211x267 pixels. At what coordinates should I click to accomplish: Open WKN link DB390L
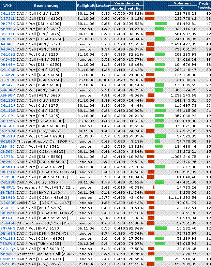coord(8,177)
